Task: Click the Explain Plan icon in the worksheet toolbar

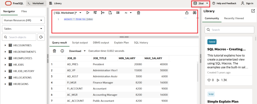Action: click(x=102, y=13)
